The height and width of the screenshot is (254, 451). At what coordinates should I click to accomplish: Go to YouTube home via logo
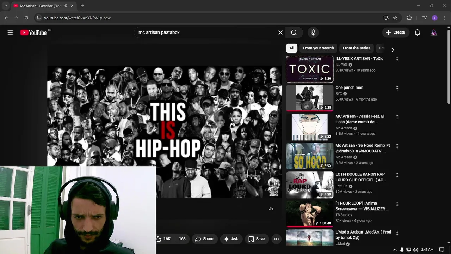(x=33, y=32)
